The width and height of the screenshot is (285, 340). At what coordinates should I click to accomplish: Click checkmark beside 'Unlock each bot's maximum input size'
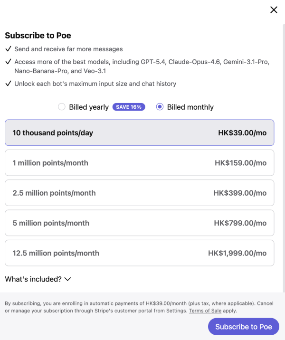pyautogui.click(x=8, y=84)
